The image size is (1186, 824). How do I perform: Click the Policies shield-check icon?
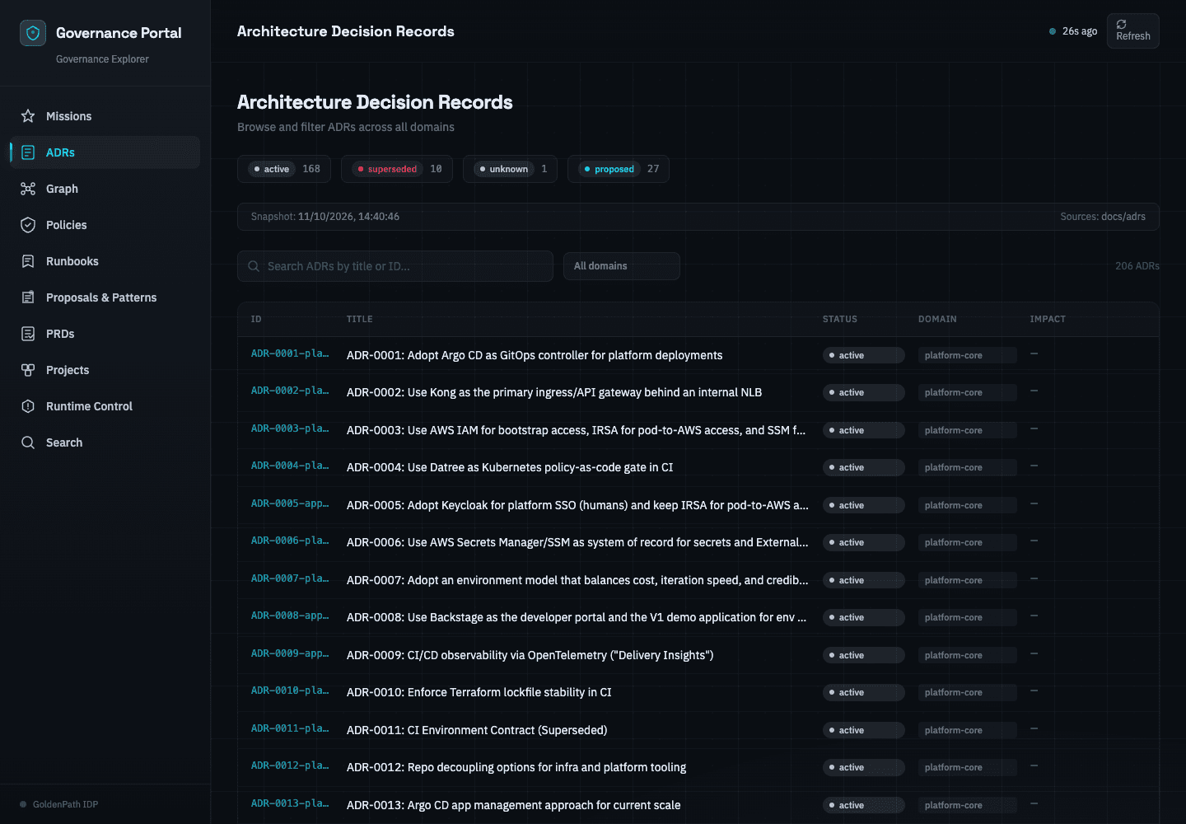[x=28, y=225]
